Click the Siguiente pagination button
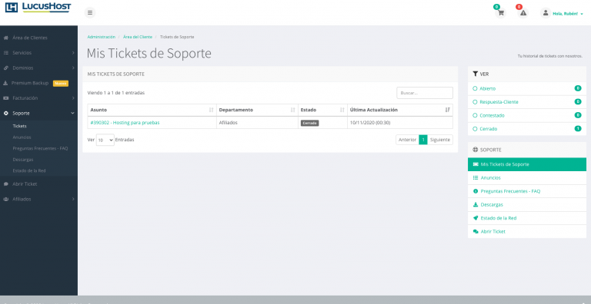The image size is (591, 304). (440, 140)
